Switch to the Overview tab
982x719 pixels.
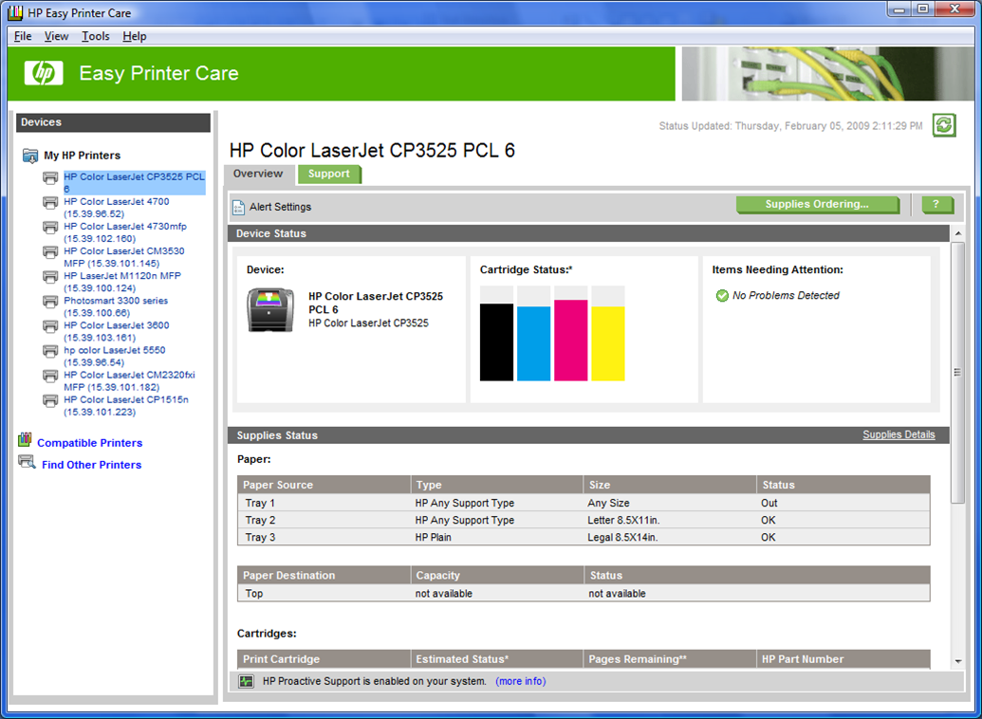coord(258,175)
